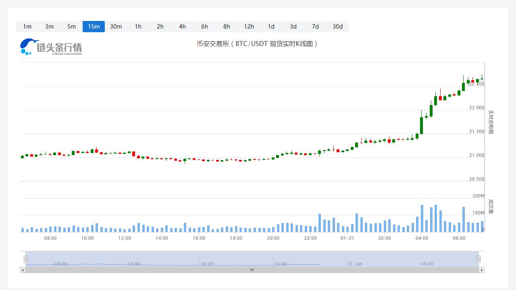
Task: Select the 7d interval tab
Action: (315, 27)
